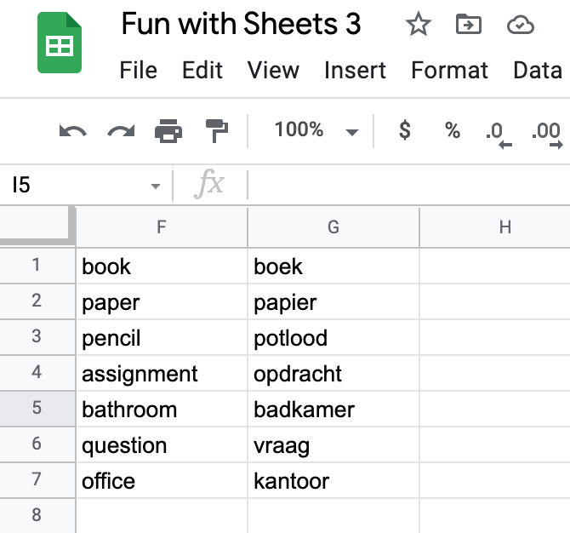Screen dimensions: 570x533
Task: Format as currency with dollar icon
Action: tap(405, 130)
